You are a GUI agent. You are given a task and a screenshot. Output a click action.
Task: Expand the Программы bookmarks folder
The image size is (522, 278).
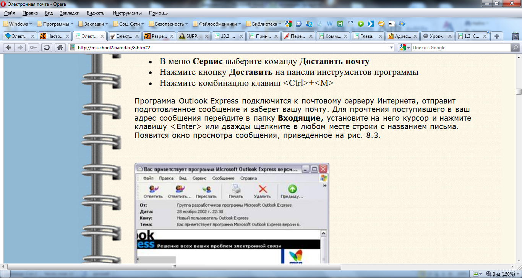pos(55,24)
